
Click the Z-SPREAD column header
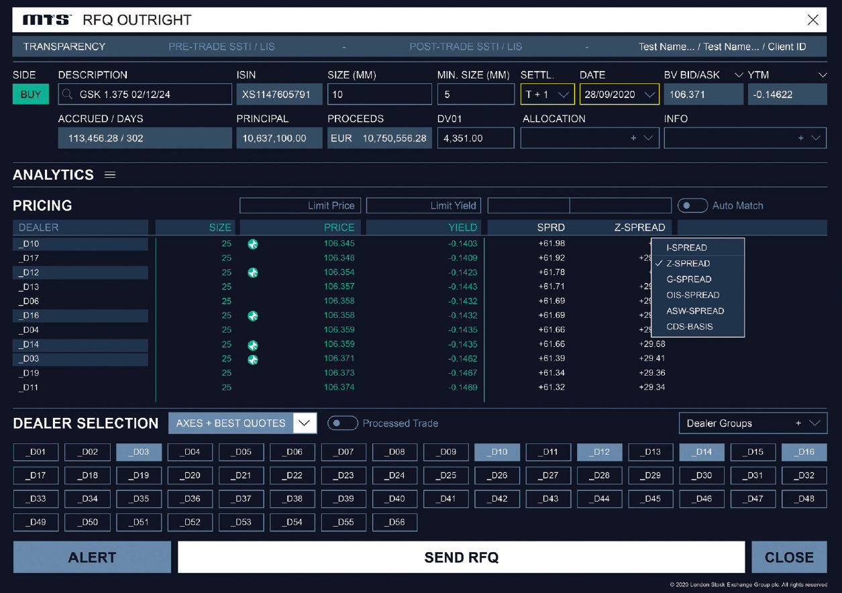pyautogui.click(x=639, y=227)
